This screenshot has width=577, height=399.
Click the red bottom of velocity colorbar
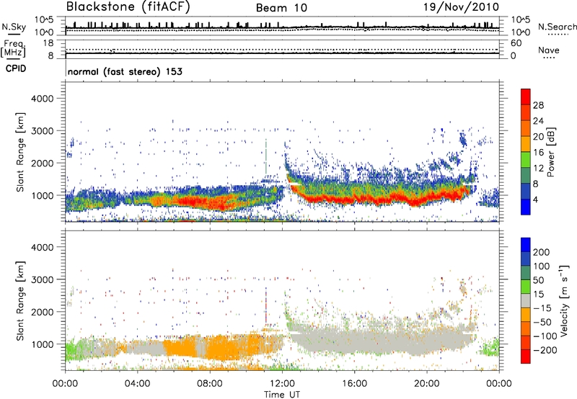[x=526, y=357]
